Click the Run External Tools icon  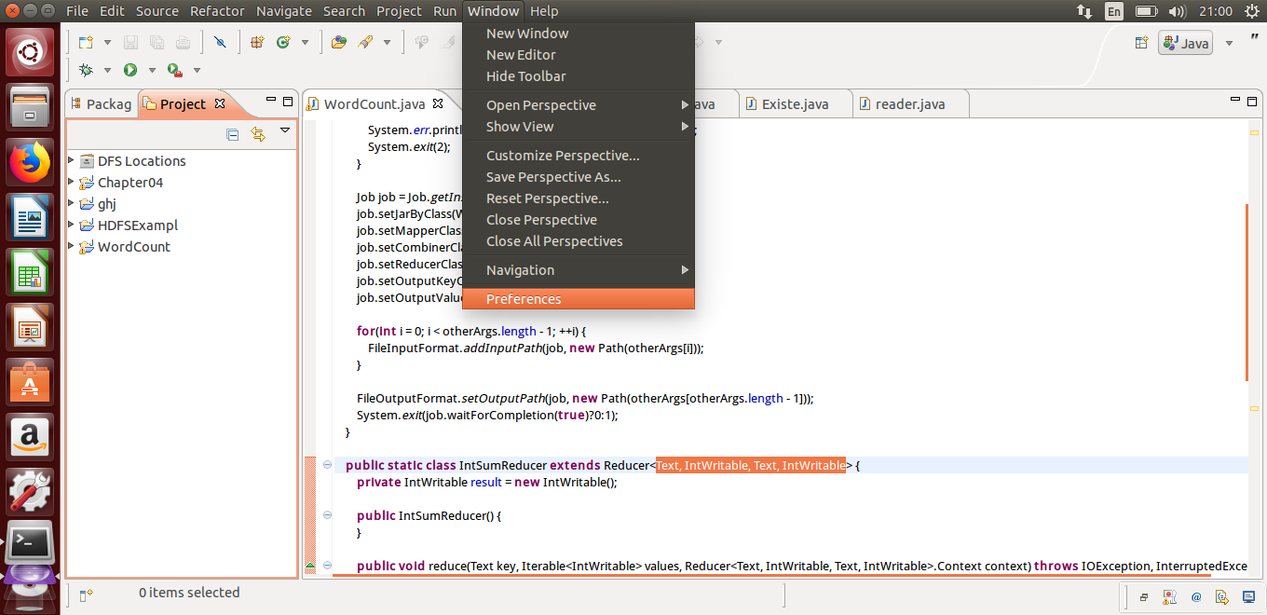click(174, 70)
